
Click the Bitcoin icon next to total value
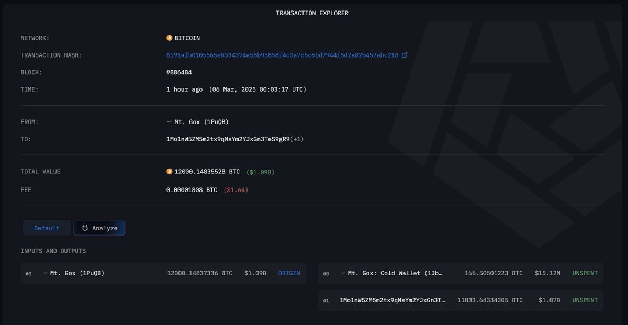[x=169, y=172]
